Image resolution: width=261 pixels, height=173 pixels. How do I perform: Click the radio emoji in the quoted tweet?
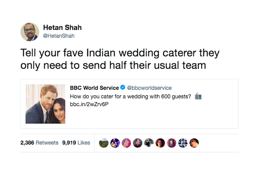[198, 96]
